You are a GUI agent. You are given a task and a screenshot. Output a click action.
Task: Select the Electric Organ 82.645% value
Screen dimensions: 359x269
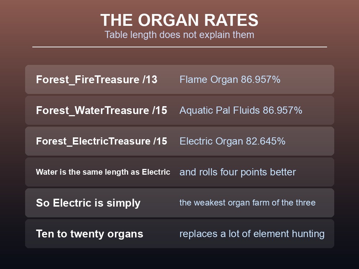(x=232, y=141)
